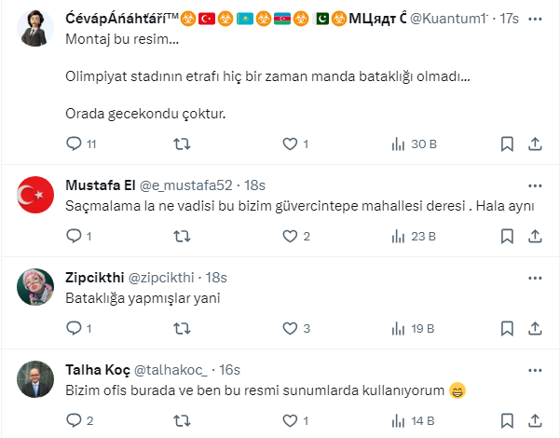Viewport: 560px width, 438px height.
Task: Bookmark Zipcikthi's tweet
Action: [507, 328]
